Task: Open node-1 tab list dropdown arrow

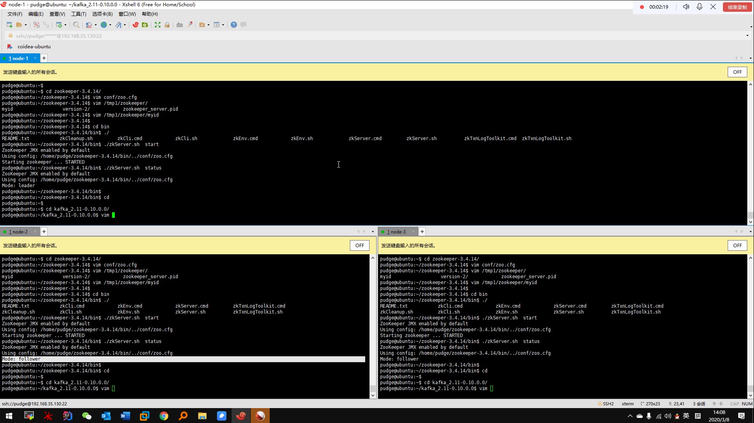Action: (750, 58)
